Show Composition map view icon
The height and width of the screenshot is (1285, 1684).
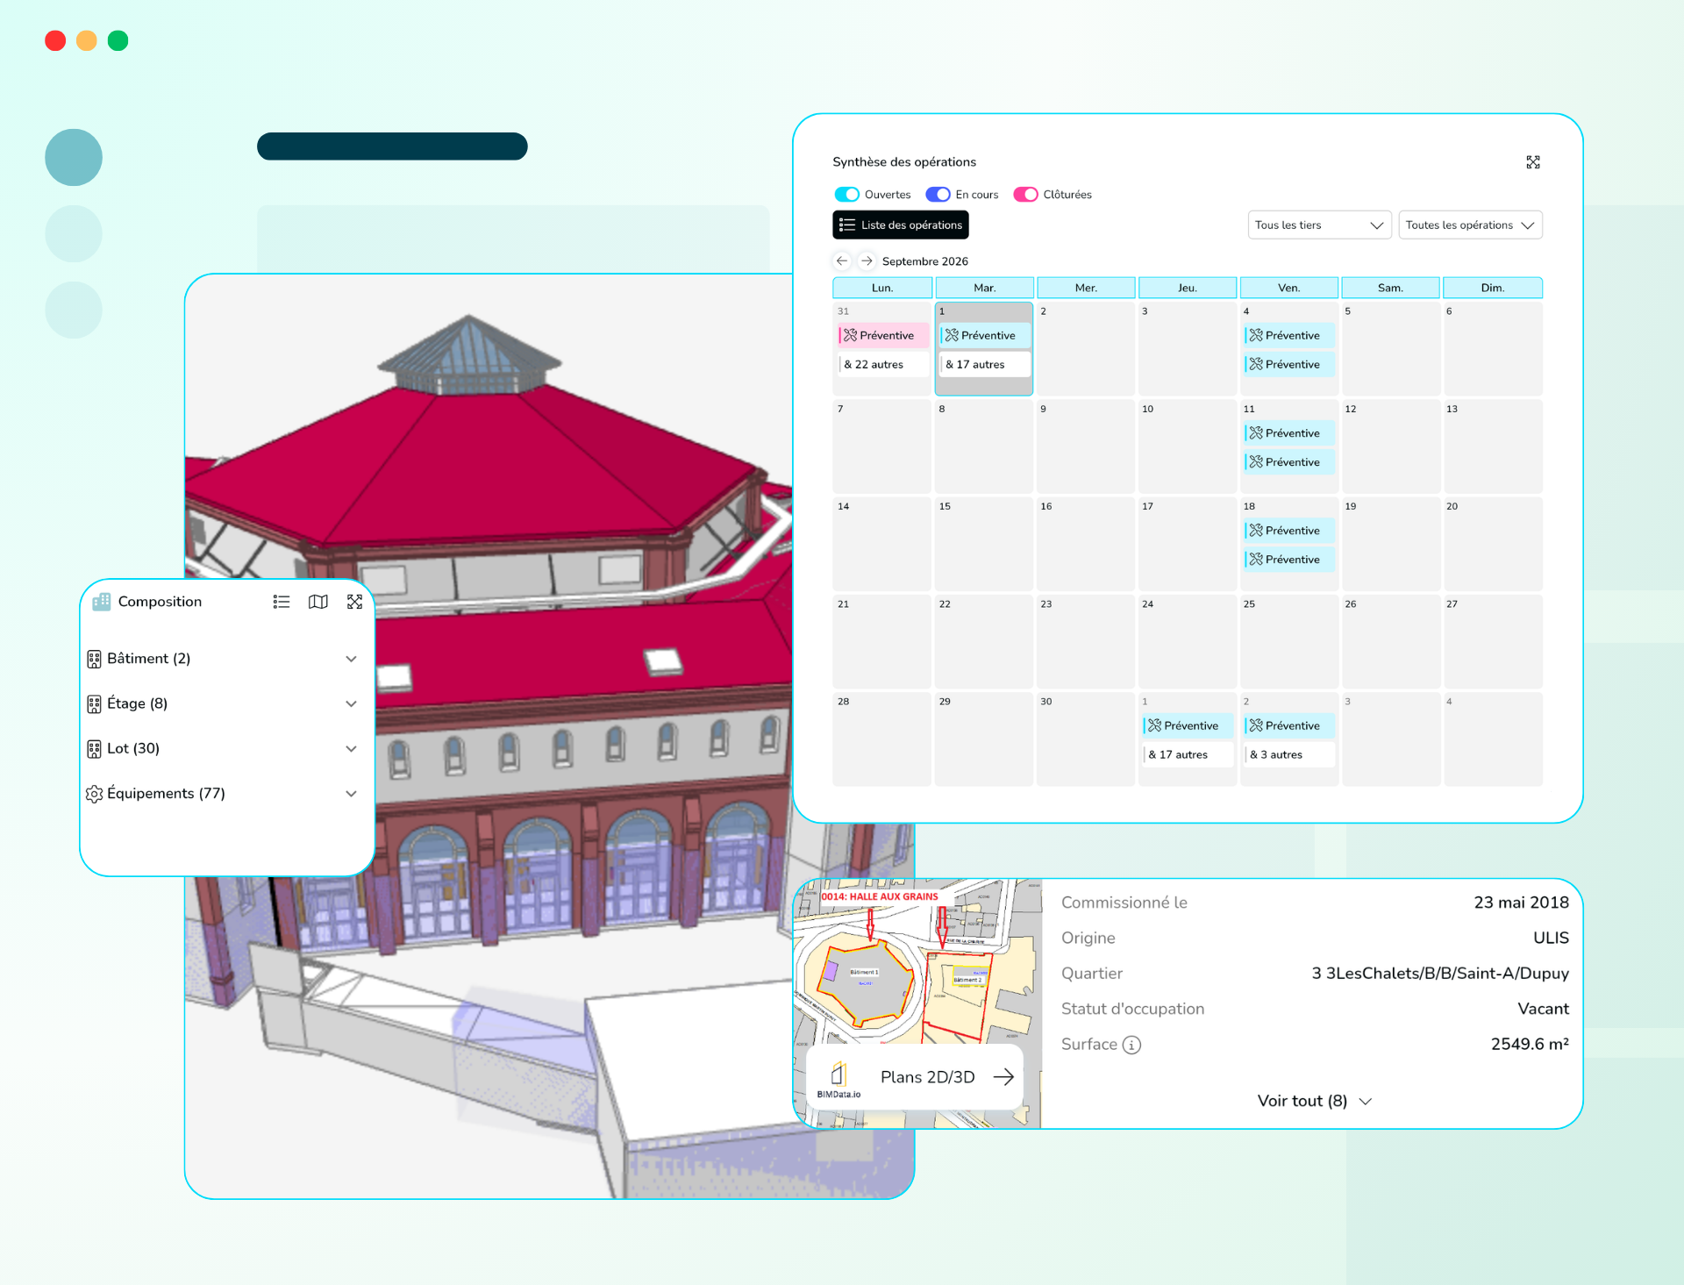pyautogui.click(x=318, y=602)
